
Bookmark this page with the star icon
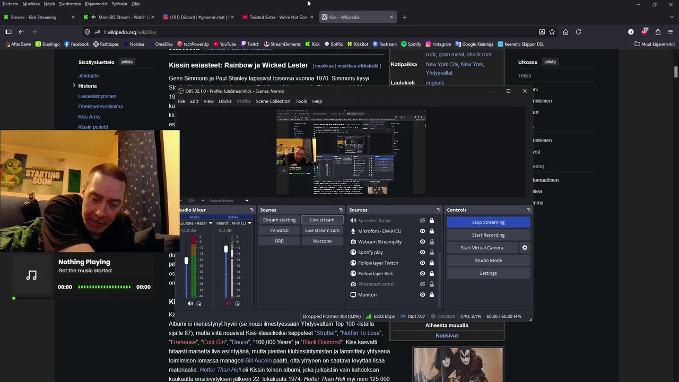pos(552,32)
